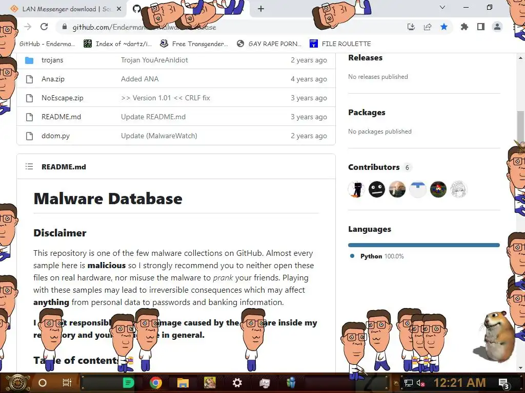525x393 pixels.
Task: Open the Extensions puzzle menu
Action: [464, 27]
